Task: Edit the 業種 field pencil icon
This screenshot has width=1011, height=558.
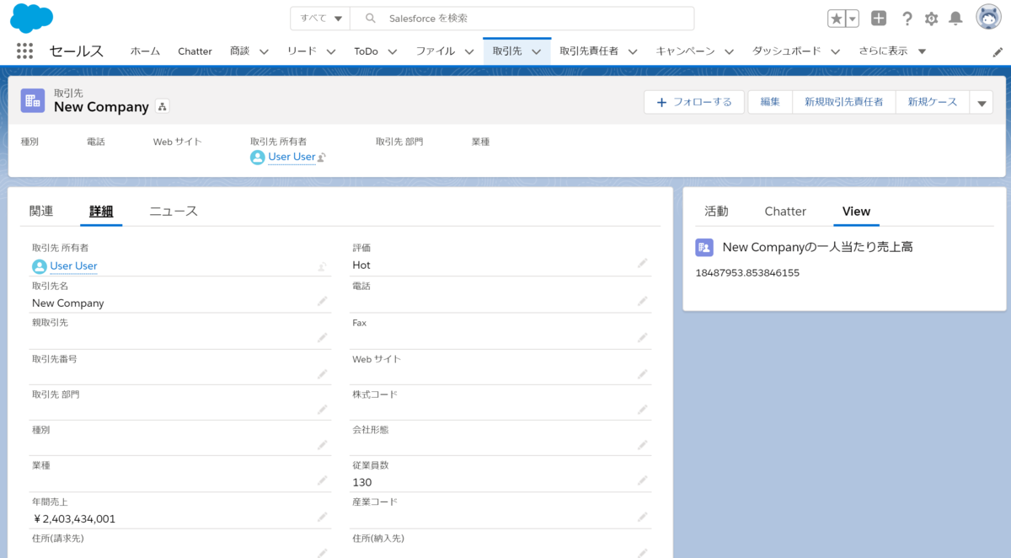Action: 322,480
